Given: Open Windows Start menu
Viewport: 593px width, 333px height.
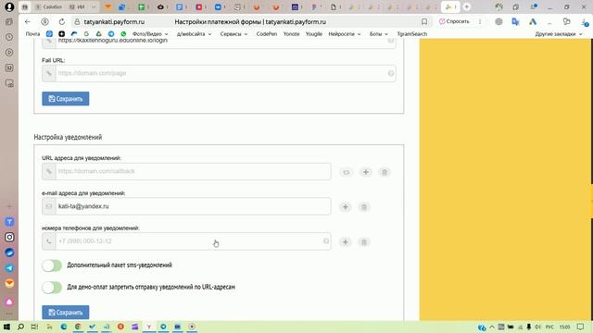Looking at the screenshot, I should 6,327.
